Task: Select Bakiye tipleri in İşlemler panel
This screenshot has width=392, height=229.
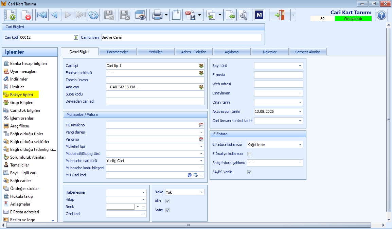Action: coord(22,95)
